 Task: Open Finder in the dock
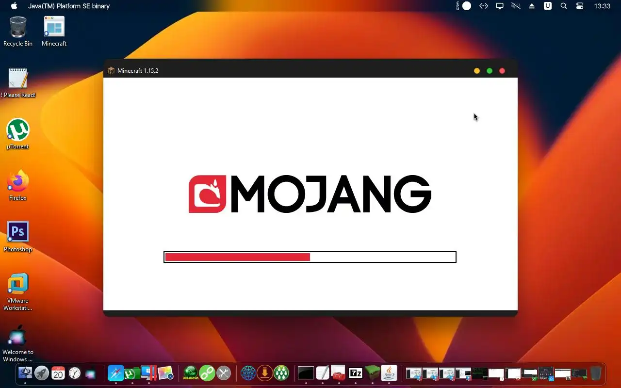[x=25, y=373]
